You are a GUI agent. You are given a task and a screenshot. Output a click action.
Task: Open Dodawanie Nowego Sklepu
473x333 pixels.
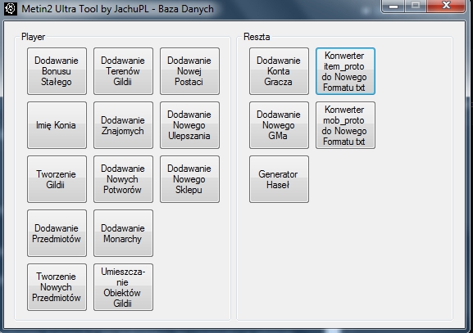(x=189, y=179)
